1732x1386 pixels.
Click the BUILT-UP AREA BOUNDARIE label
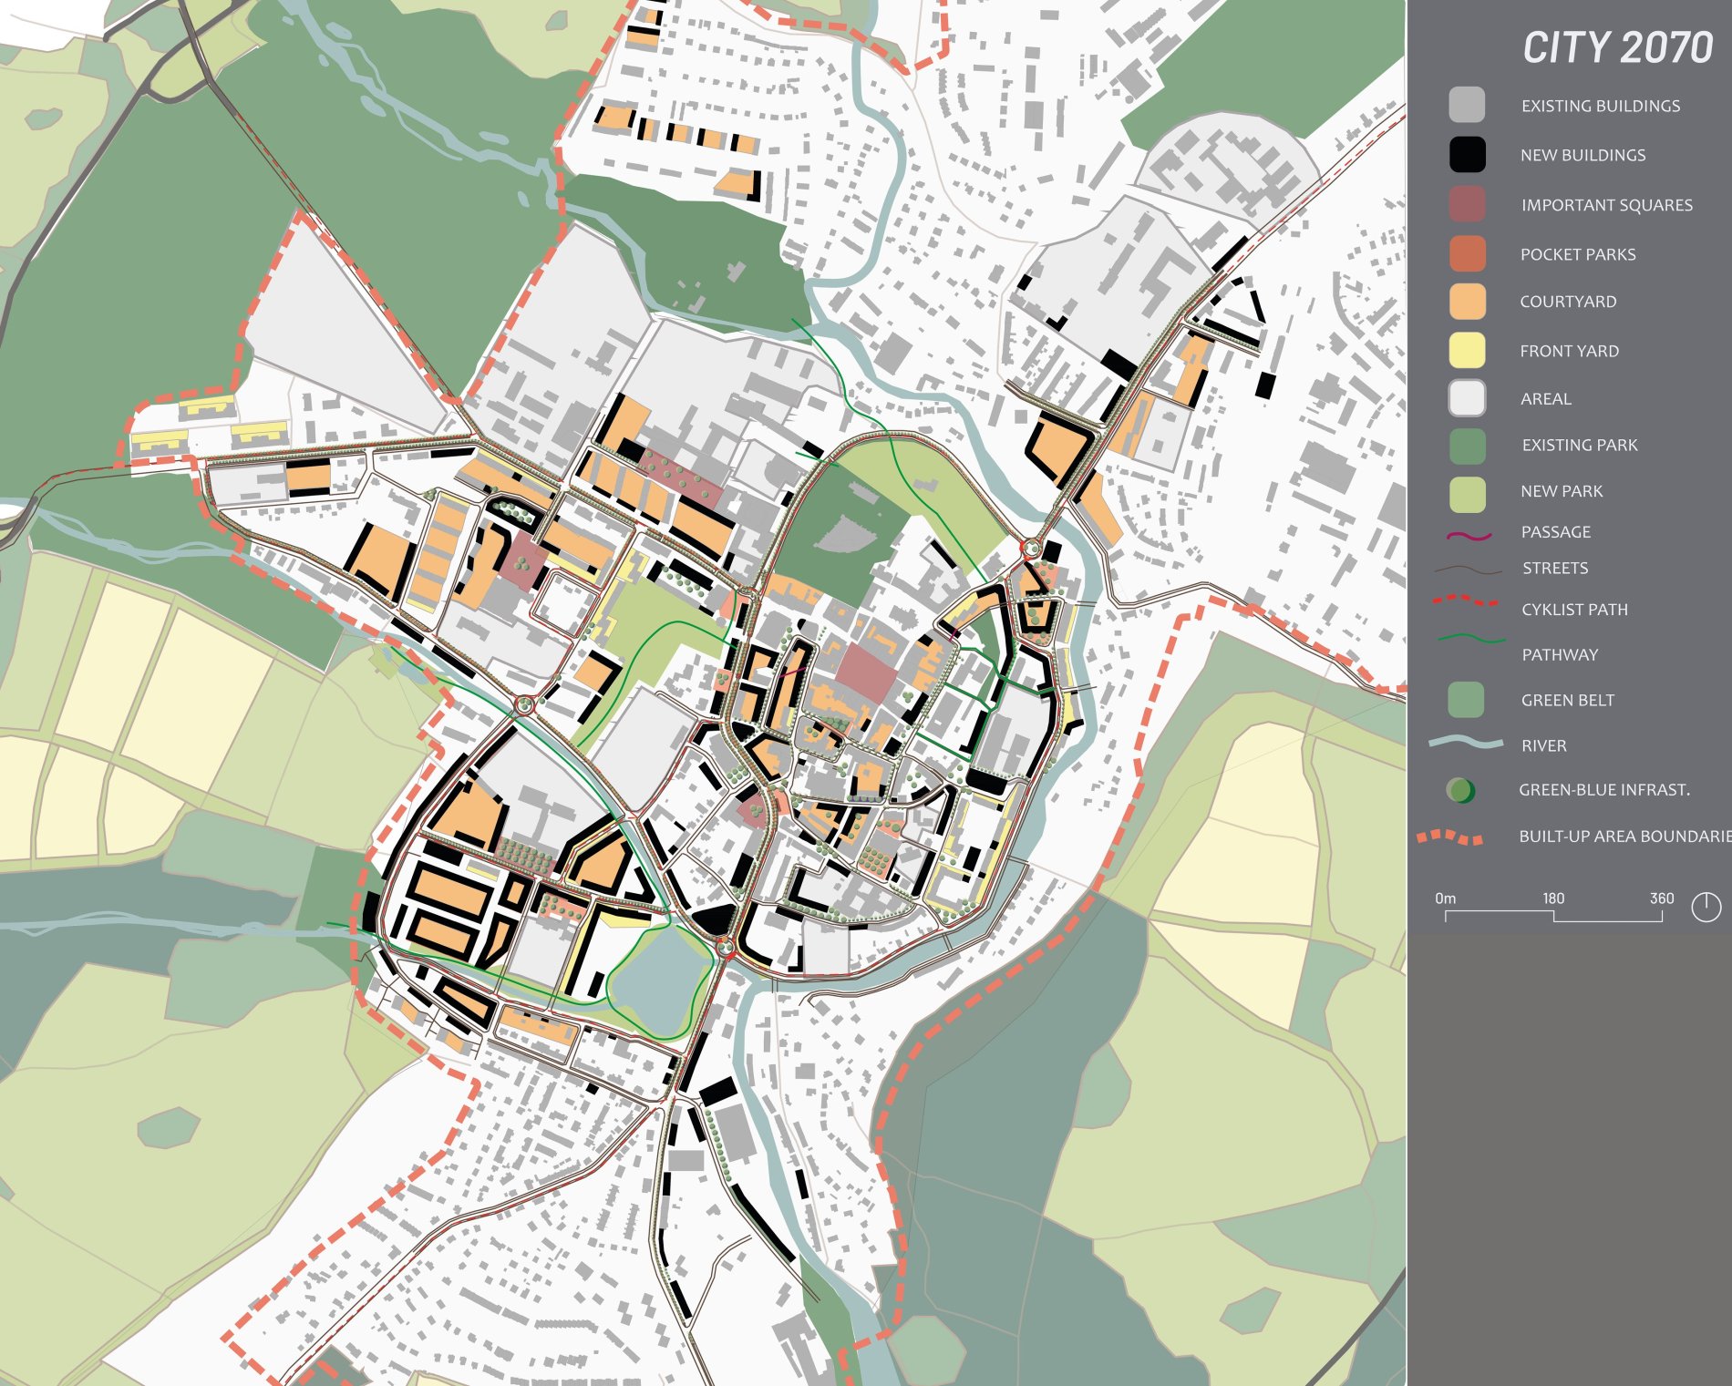tap(1625, 837)
